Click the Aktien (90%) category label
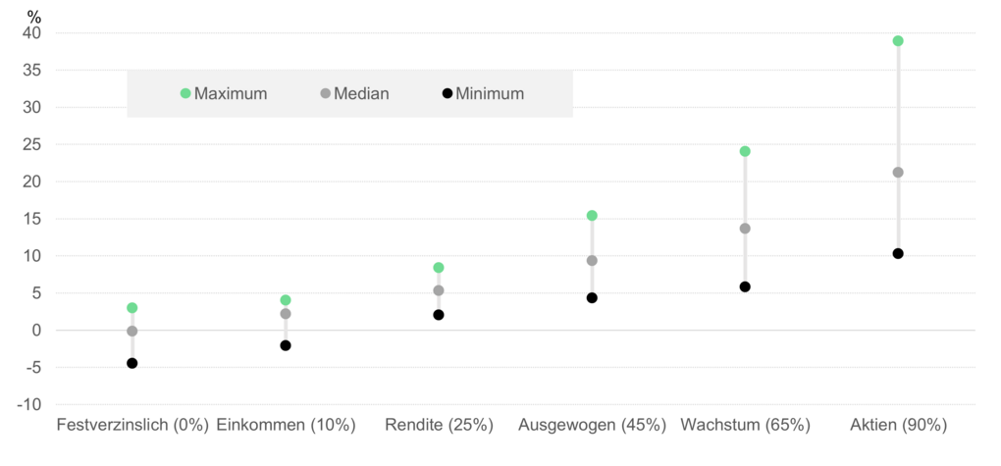The height and width of the screenshot is (466, 1001). (898, 425)
